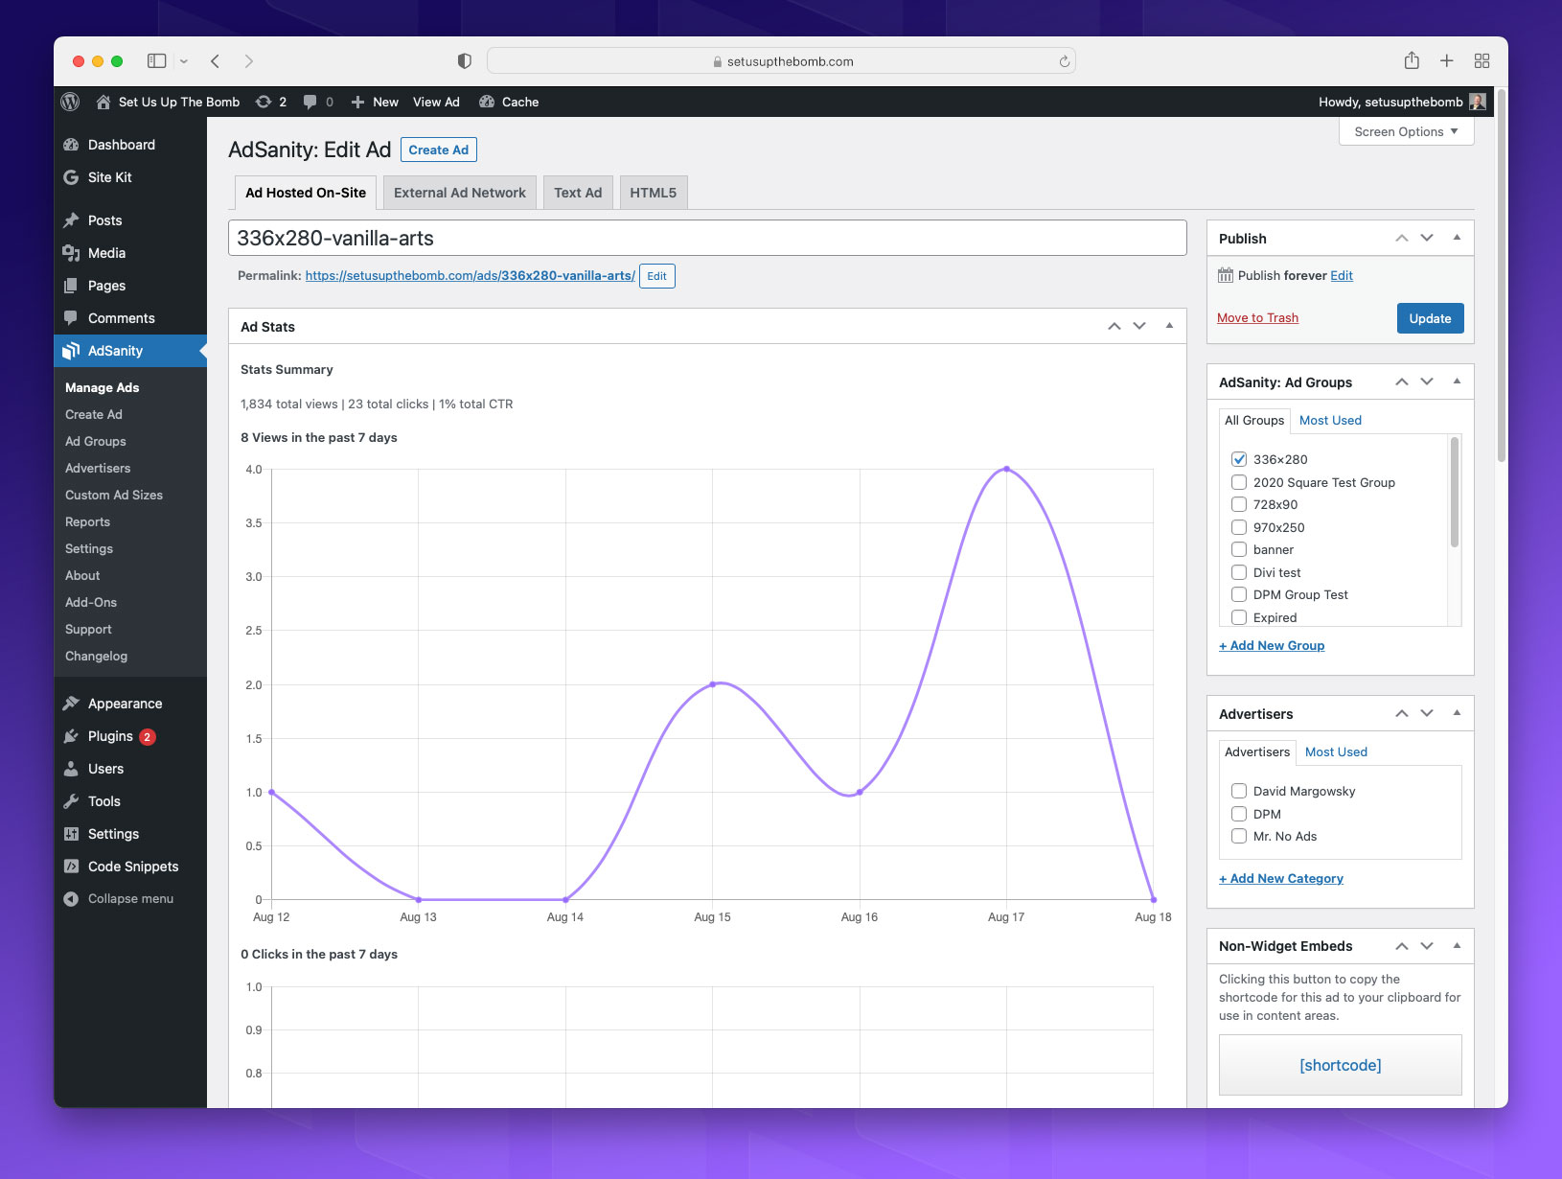The width and height of the screenshot is (1562, 1179).
Task: Click the Code Snippets sidebar icon
Action: (x=72, y=867)
